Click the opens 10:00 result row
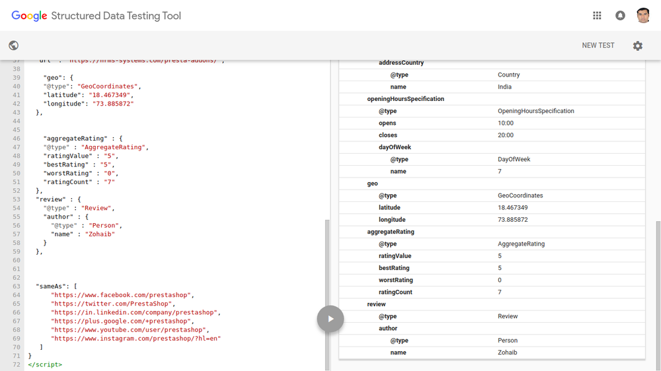The width and height of the screenshot is (661, 371). (x=492, y=123)
